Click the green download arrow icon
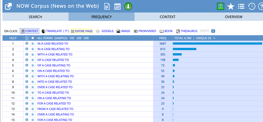 [x=128, y=6]
